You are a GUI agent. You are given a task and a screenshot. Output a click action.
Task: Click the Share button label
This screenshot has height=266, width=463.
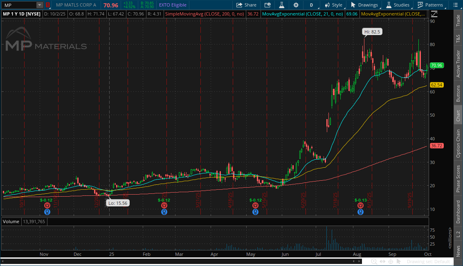coord(250,5)
